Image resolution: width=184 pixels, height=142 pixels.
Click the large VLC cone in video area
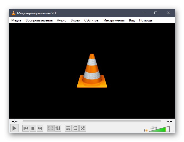92,71
